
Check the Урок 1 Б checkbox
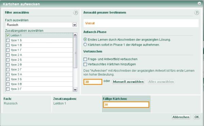pos(8,40)
